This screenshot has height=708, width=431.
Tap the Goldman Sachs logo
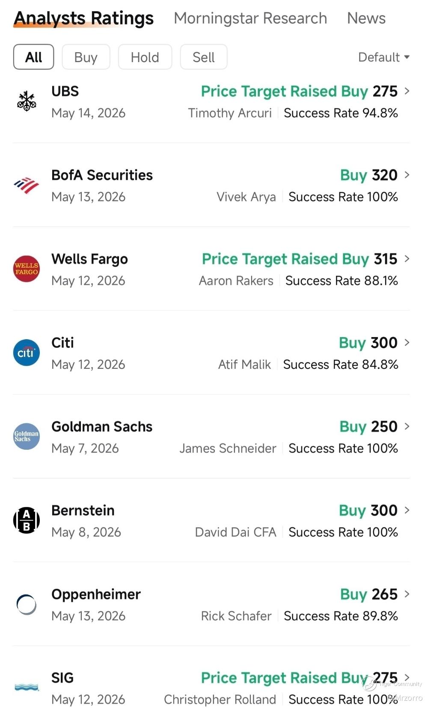click(x=27, y=436)
